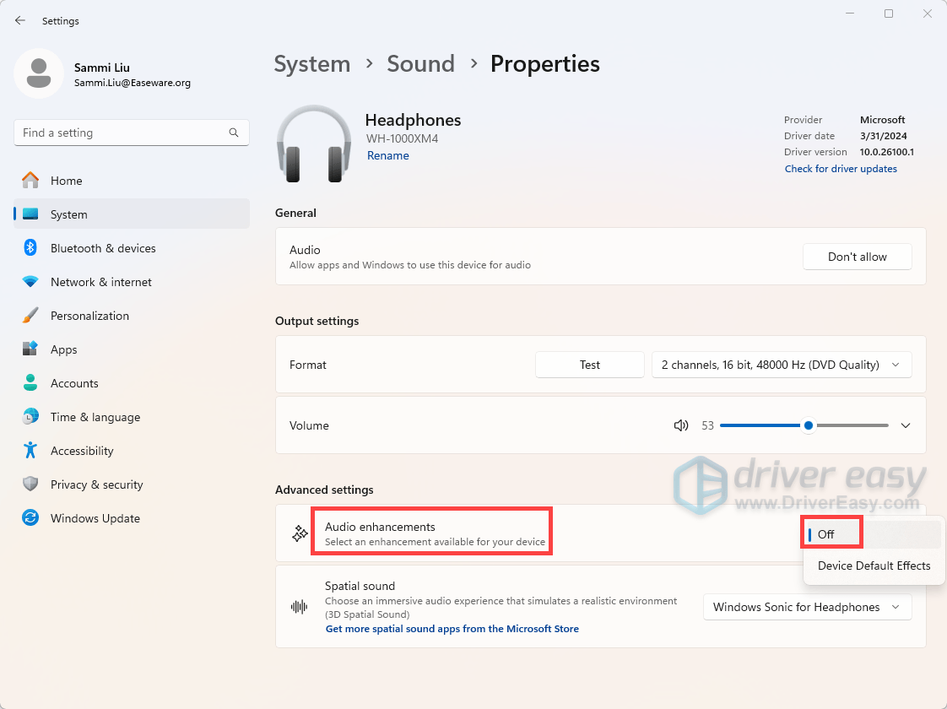This screenshot has width=947, height=709.
Task: Navigate to Sound in breadcrumb
Action: [x=420, y=64]
